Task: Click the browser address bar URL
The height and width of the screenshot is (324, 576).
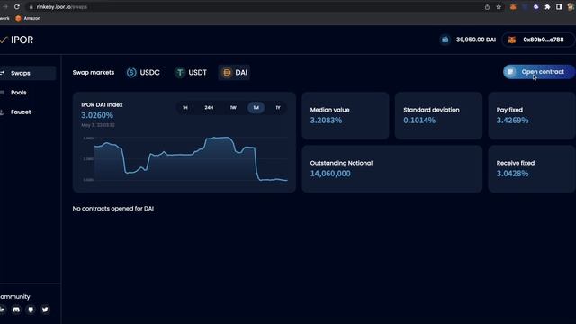Action: (62, 7)
